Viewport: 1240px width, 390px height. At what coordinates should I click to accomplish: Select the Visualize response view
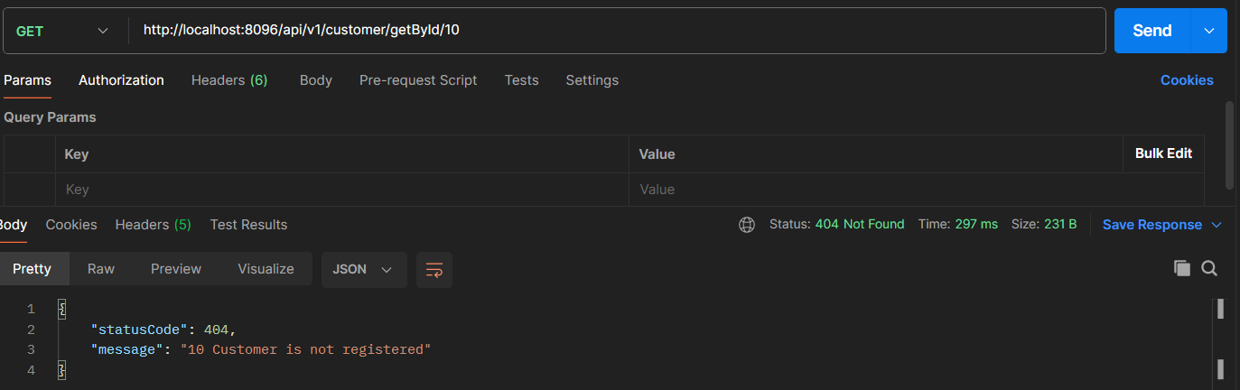266,269
